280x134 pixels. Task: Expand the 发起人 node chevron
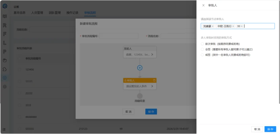coord(152,55)
